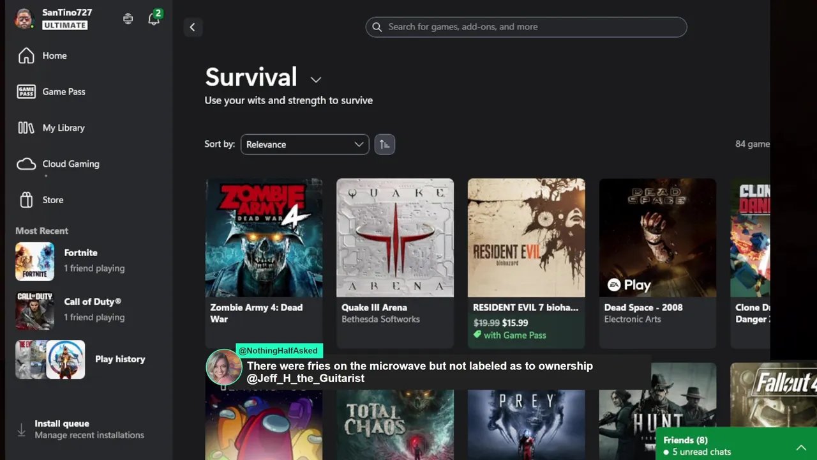The image size is (817, 460).
Task: Click the Install queue download arrow icon
Action: coord(22,430)
